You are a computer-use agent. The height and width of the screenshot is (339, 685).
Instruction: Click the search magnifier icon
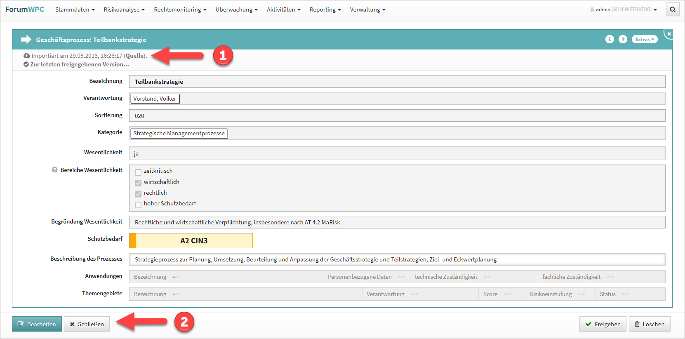673,9
